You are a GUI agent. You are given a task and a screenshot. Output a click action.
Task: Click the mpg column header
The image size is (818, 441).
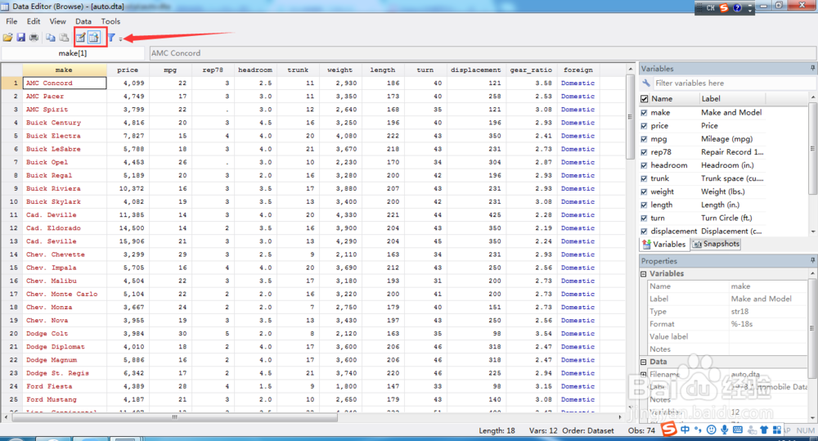point(170,70)
